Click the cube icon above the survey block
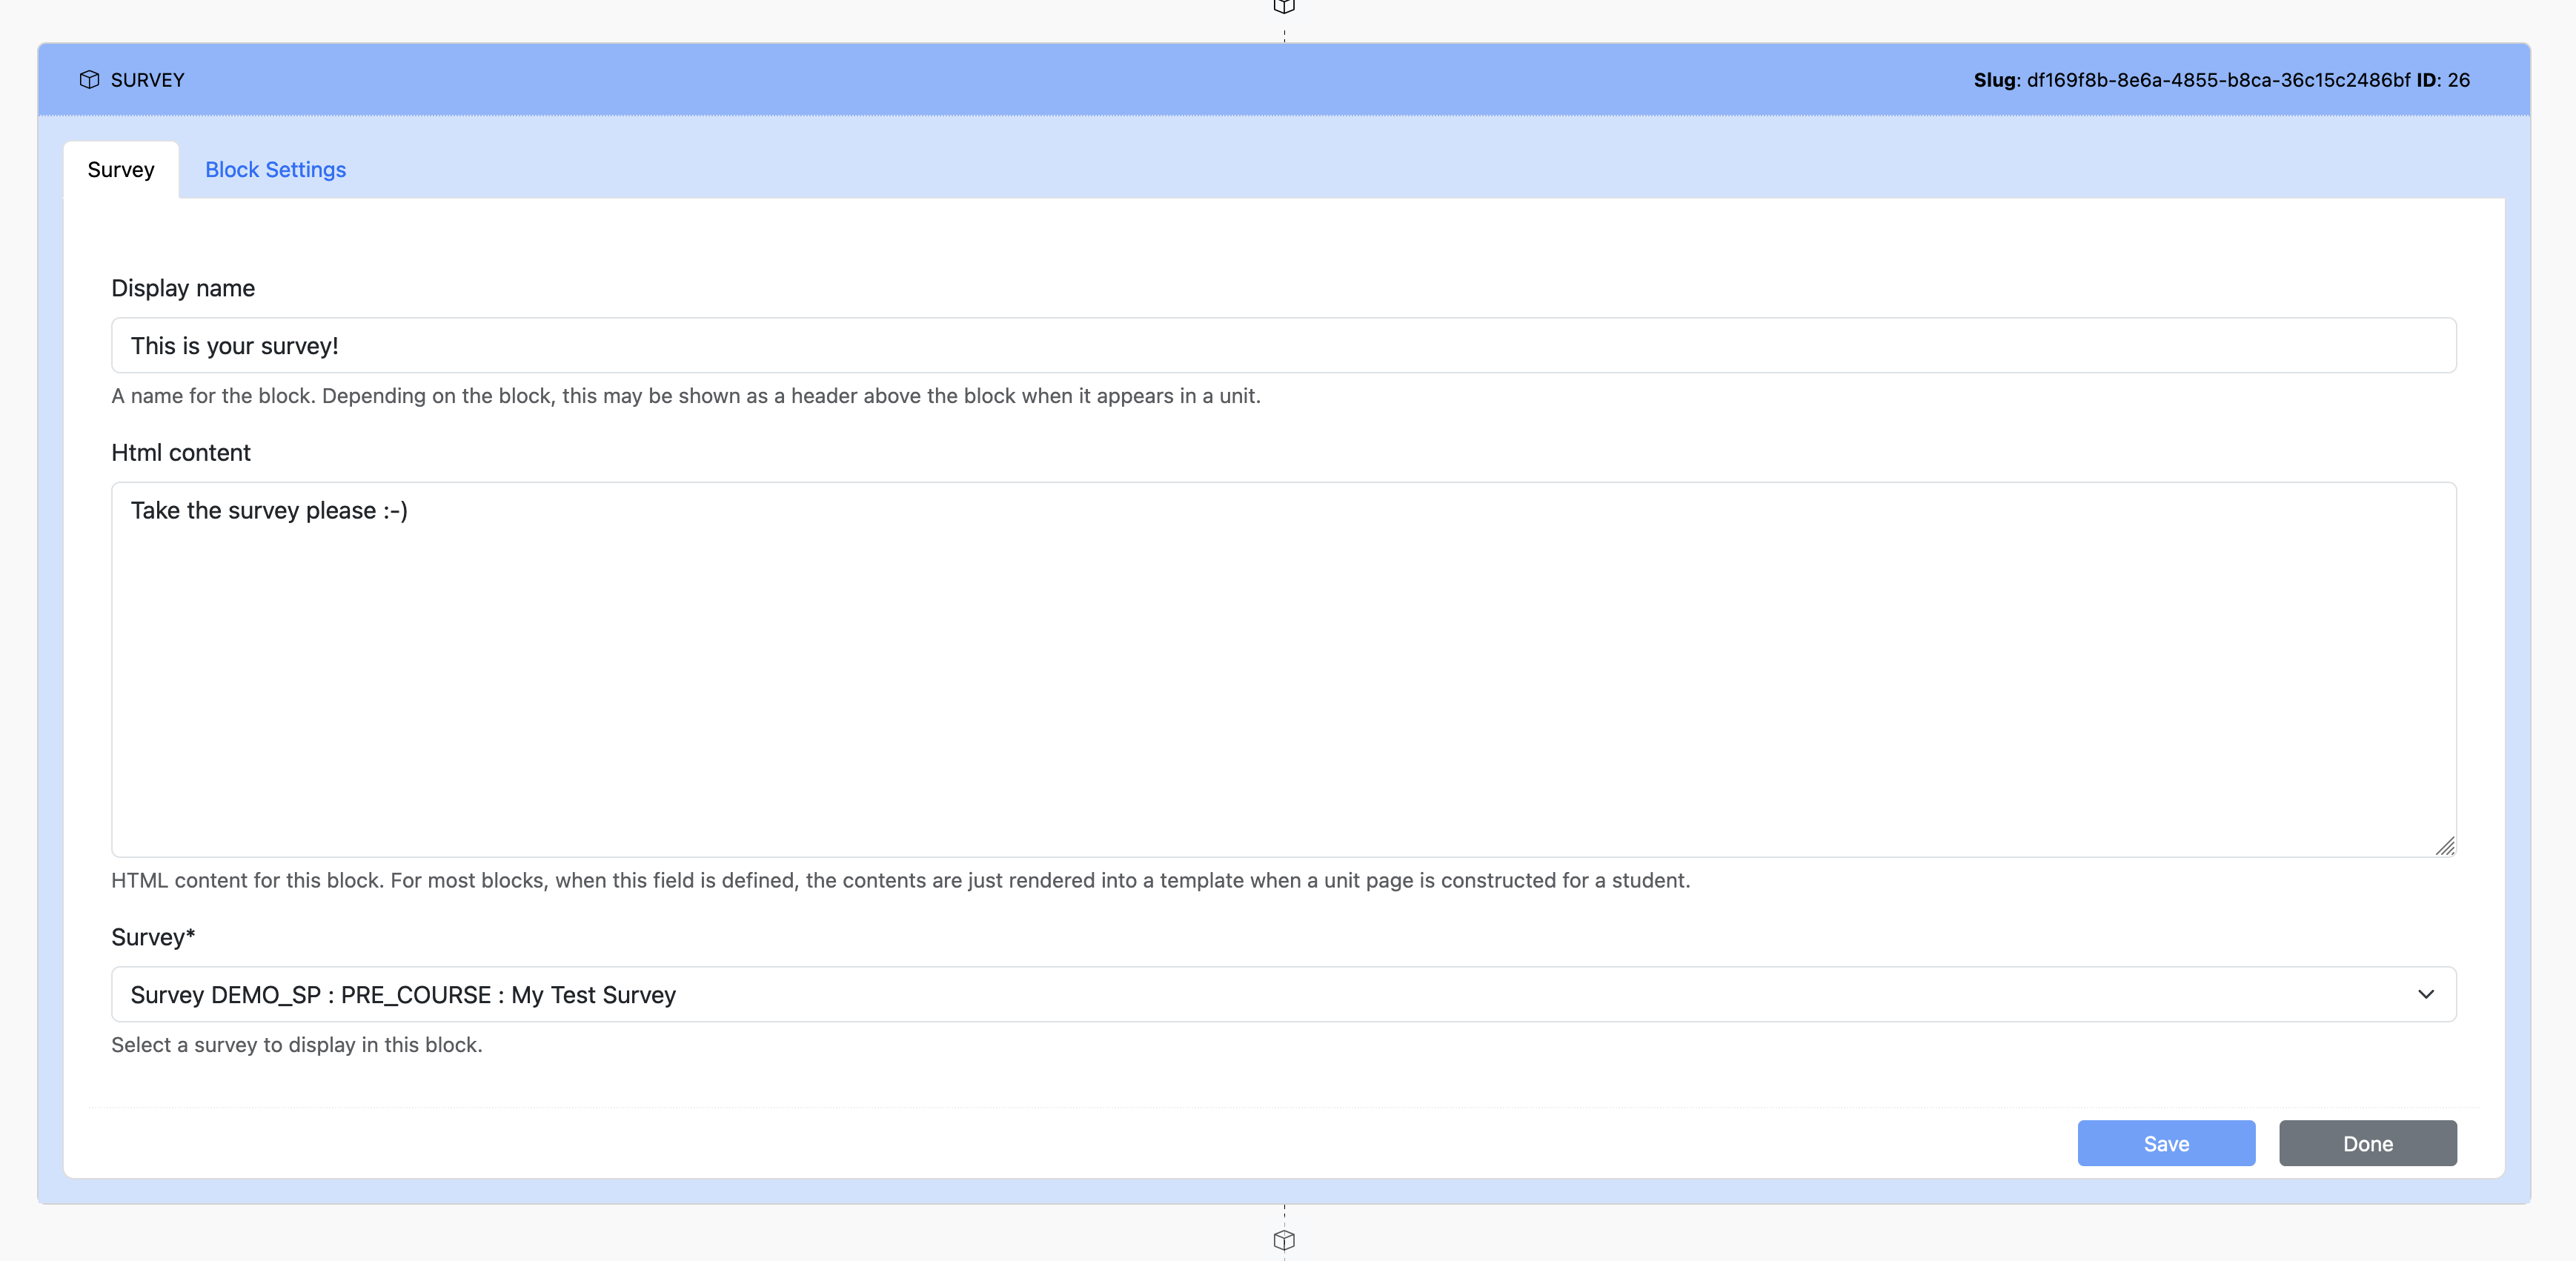This screenshot has width=2576, height=1261. 1284,6
